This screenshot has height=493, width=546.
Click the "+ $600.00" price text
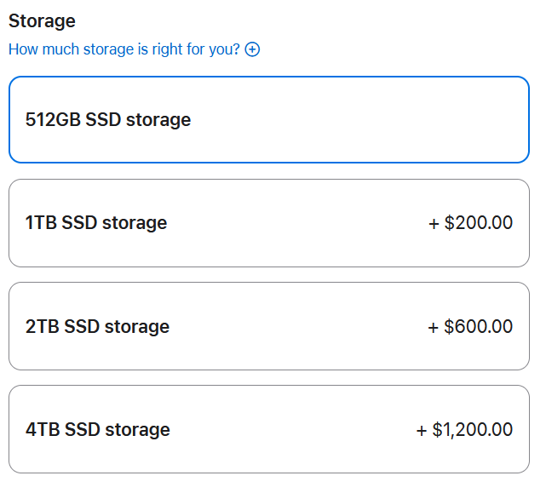(x=470, y=326)
